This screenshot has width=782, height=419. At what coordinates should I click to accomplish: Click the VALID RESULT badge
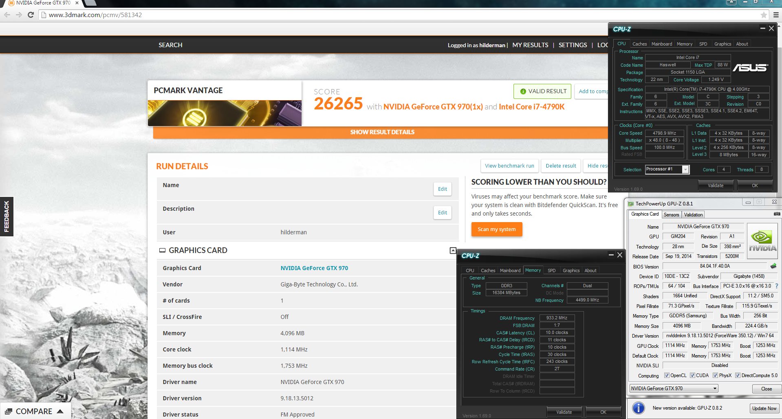tap(542, 92)
